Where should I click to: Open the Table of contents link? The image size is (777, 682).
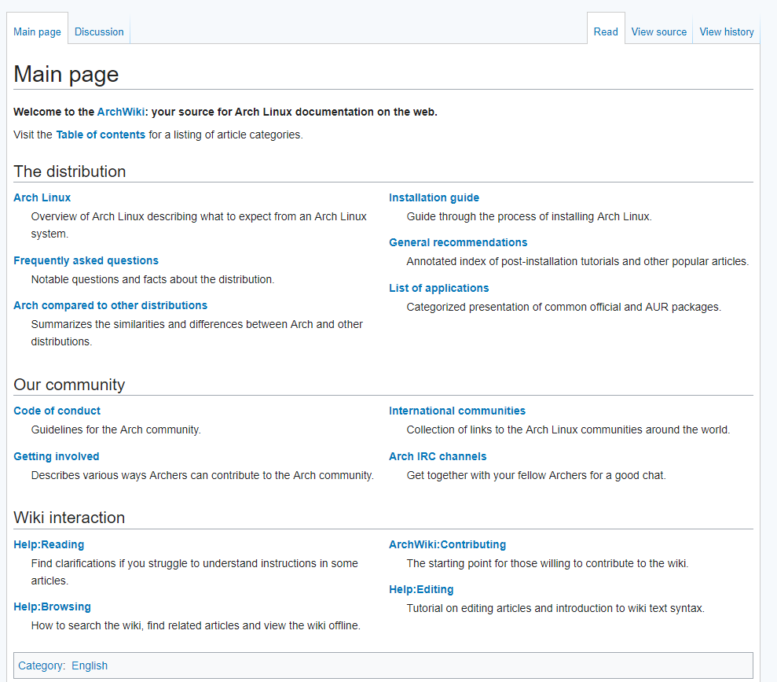(101, 135)
